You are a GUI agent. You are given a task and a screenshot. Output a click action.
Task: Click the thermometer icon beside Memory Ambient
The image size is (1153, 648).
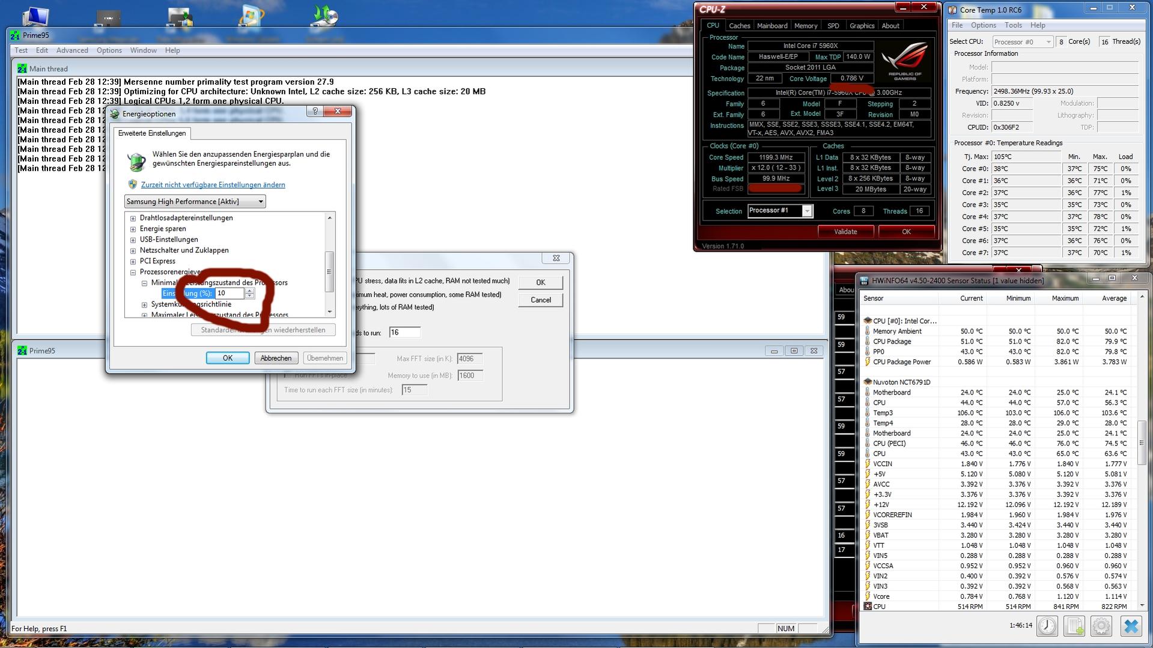click(868, 331)
